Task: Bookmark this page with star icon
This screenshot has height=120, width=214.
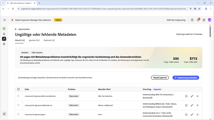Action: coord(199,9)
